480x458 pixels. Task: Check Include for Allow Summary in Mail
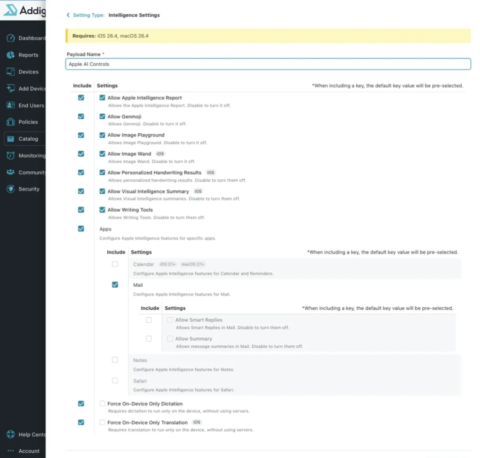149,339
